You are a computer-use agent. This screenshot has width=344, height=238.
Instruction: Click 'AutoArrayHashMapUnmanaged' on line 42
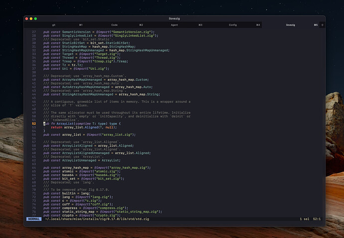(x=86, y=87)
